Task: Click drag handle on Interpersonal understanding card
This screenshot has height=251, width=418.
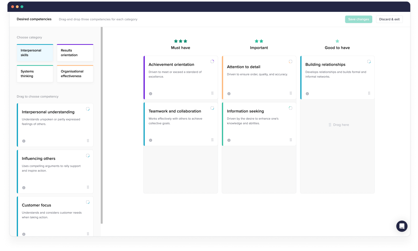Action: 88,141
